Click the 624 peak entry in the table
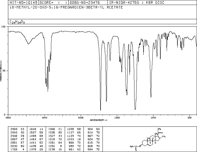The height and width of the screenshot is (152, 197). [x=94, y=139]
